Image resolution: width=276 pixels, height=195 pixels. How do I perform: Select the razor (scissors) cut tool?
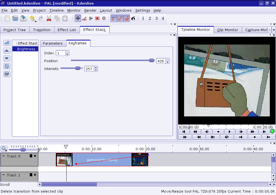(49, 18)
